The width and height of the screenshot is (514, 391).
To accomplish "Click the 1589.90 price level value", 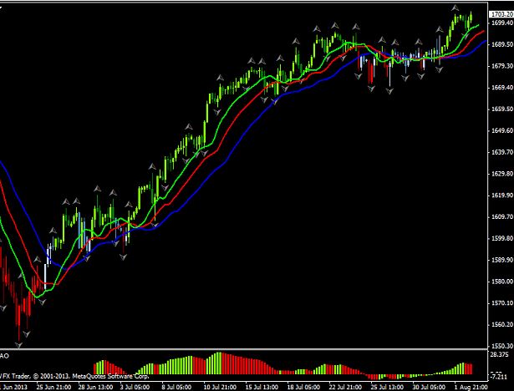I will click(502, 260).
